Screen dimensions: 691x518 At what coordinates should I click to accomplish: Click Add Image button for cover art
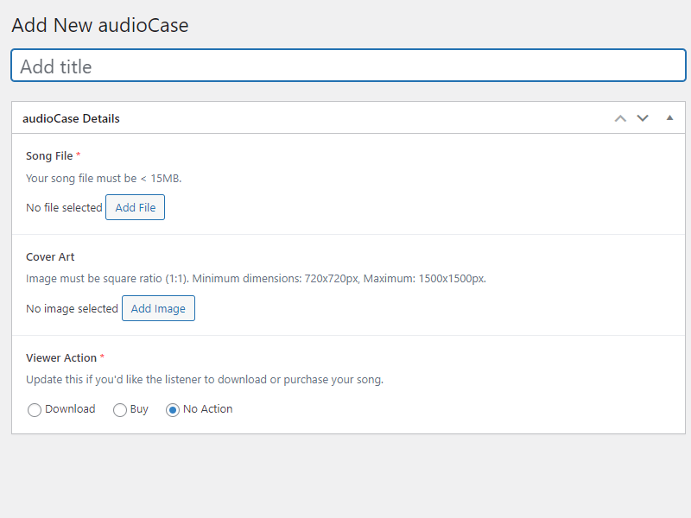158,308
